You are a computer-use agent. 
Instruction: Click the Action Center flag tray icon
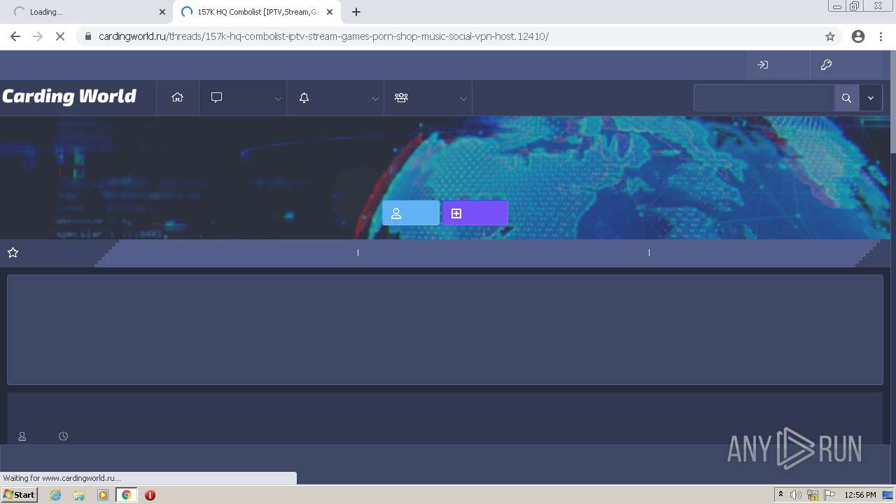[829, 495]
